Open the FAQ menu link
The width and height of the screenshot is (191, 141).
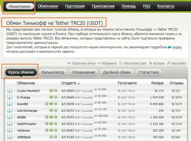147,6
